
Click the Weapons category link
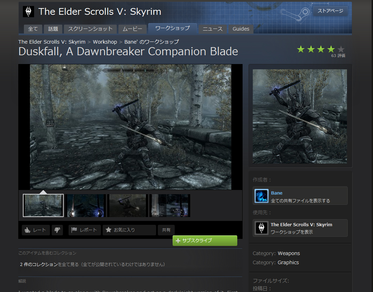click(289, 253)
